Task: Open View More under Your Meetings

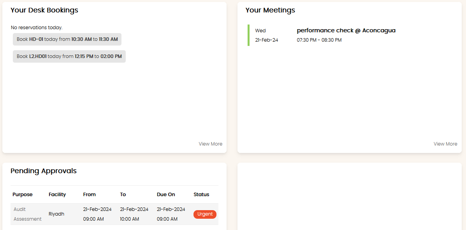Action: (x=445, y=144)
